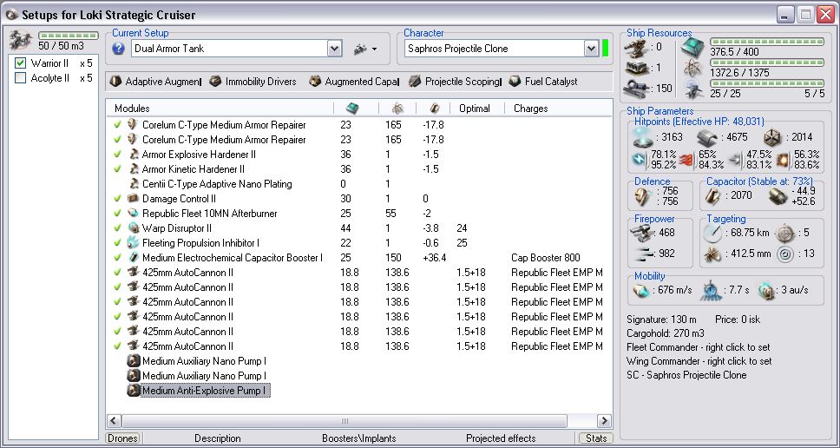
Task: Click the blue help icon beside Current Setup
Action: [119, 49]
